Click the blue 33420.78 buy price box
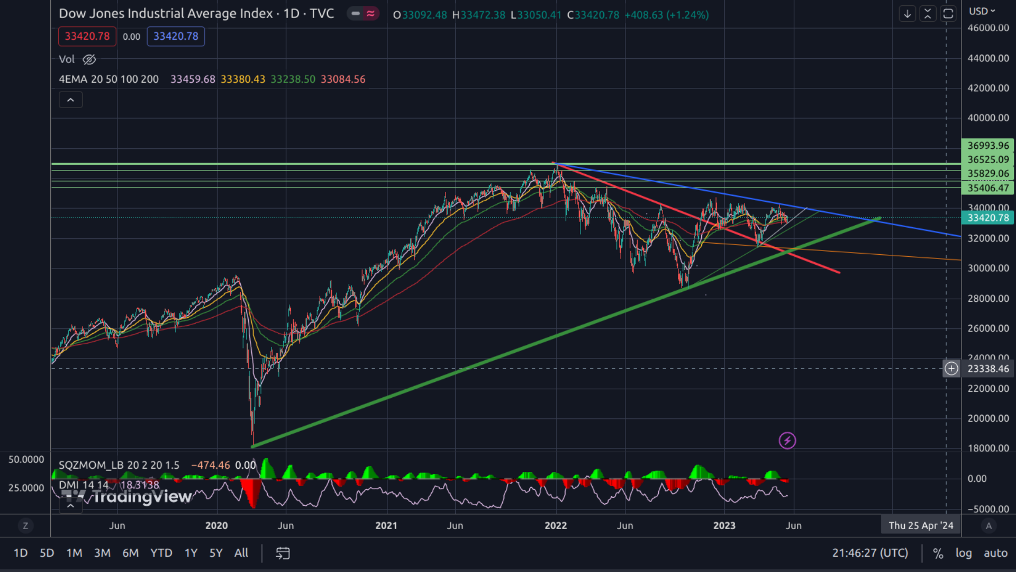This screenshot has height=572, width=1016. (176, 36)
